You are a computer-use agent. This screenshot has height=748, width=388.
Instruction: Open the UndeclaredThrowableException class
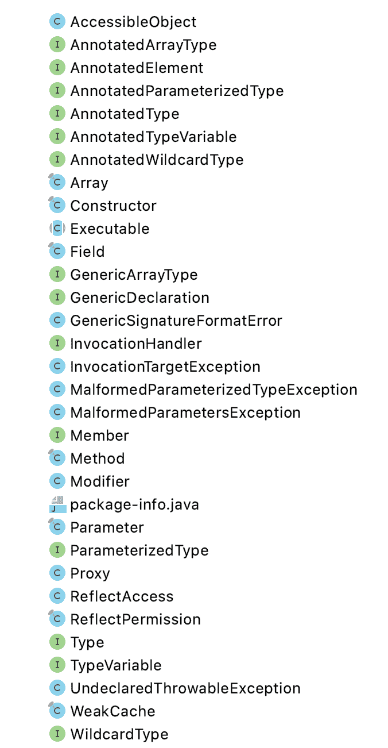pos(185,688)
